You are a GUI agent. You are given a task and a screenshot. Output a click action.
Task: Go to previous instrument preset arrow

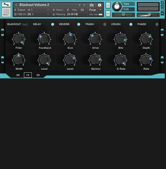[x=80, y=5]
